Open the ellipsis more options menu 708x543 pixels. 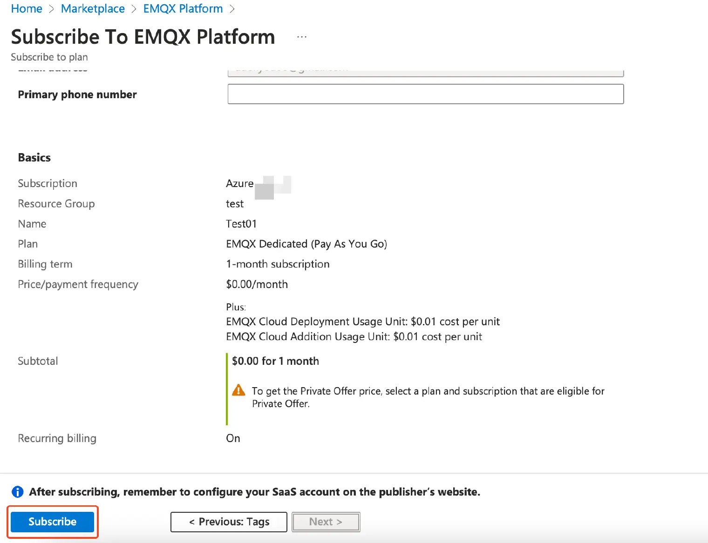coord(302,37)
